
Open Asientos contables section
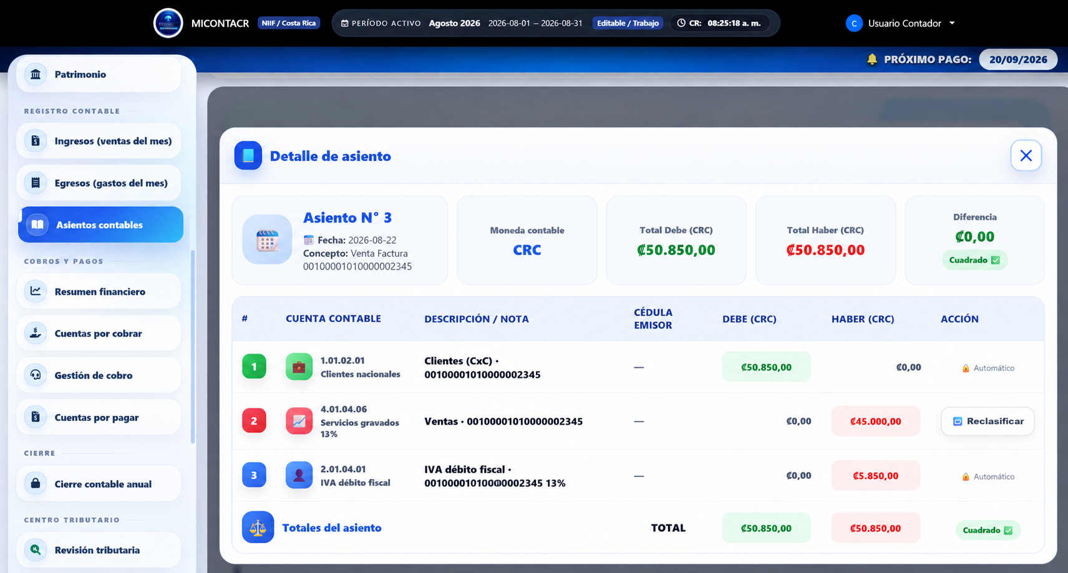(100, 224)
